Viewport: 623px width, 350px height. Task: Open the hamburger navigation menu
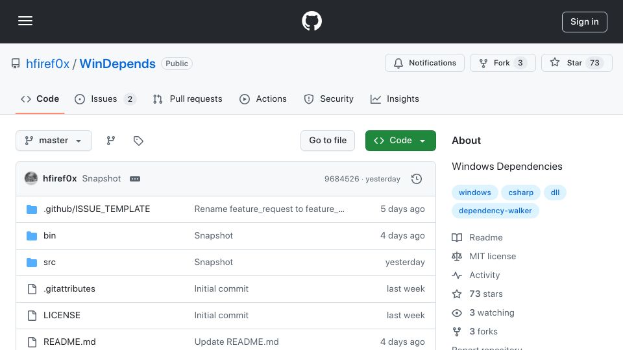[25, 21]
